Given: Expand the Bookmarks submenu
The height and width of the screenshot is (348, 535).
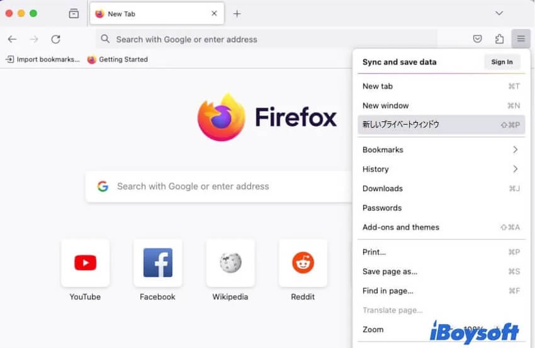Looking at the screenshot, I should coord(441,150).
